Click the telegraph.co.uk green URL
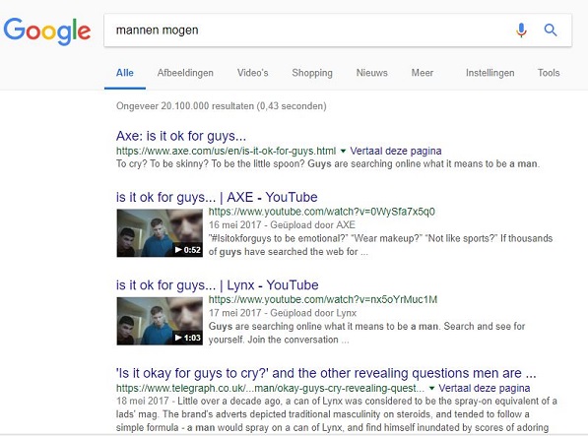 click(x=271, y=388)
